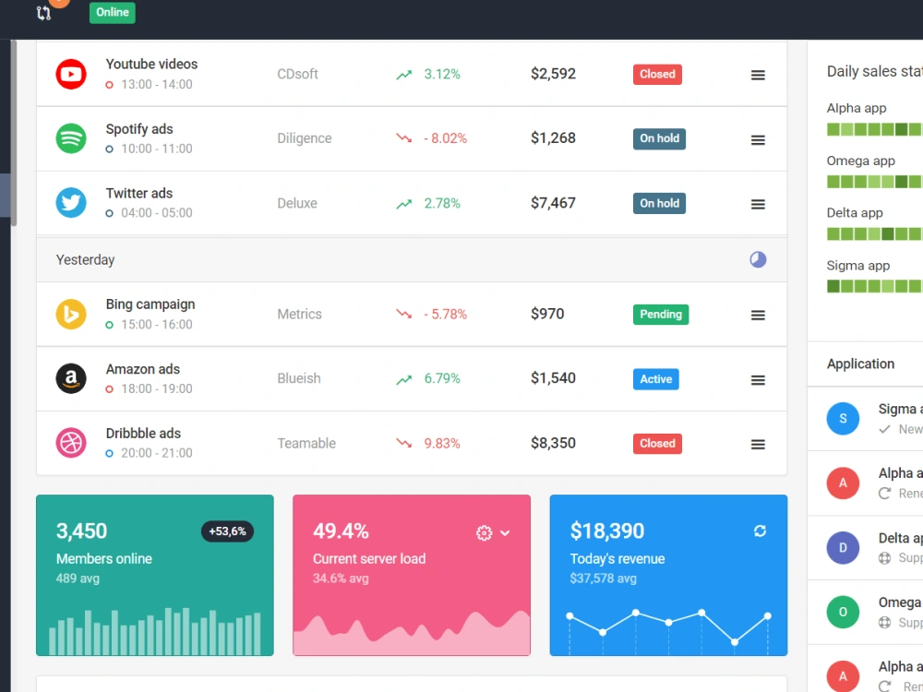923x692 pixels.
Task: Click the upward trend arrow beside 6.79%
Action: (404, 379)
